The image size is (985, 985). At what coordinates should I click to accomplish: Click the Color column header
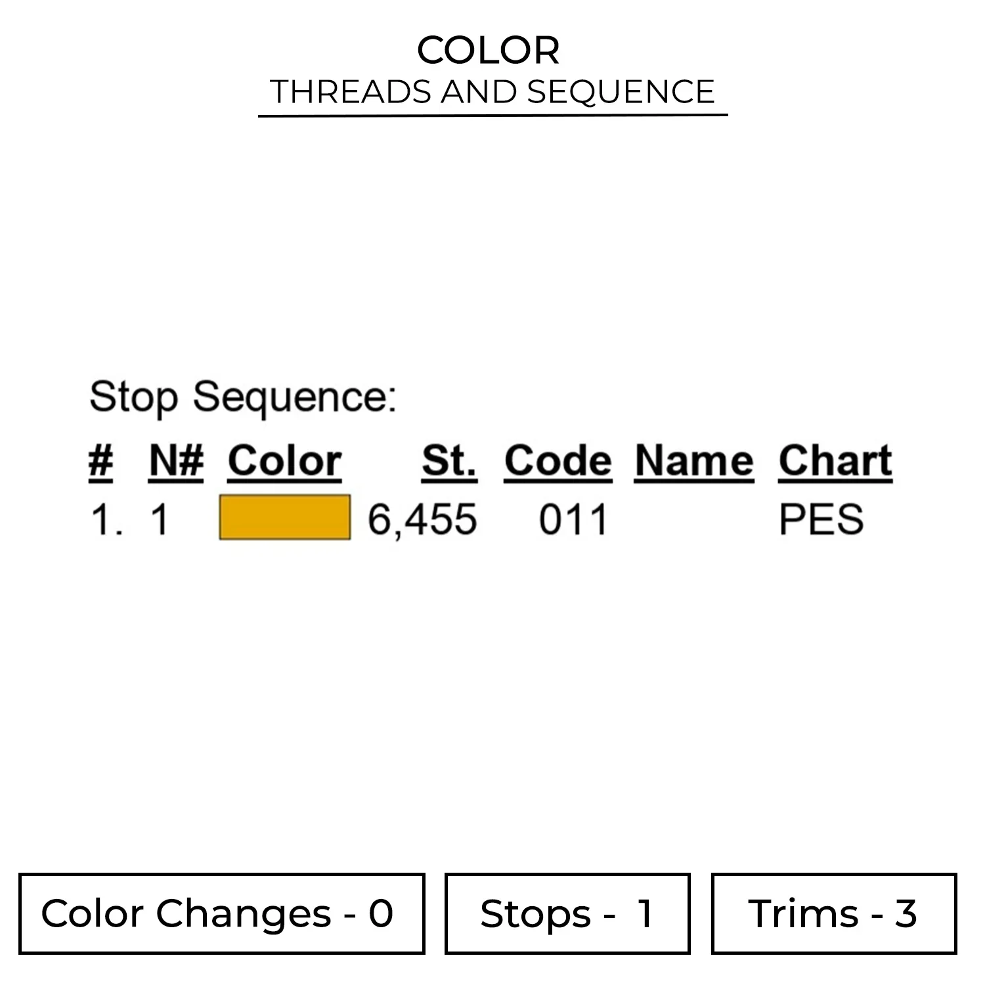(284, 461)
